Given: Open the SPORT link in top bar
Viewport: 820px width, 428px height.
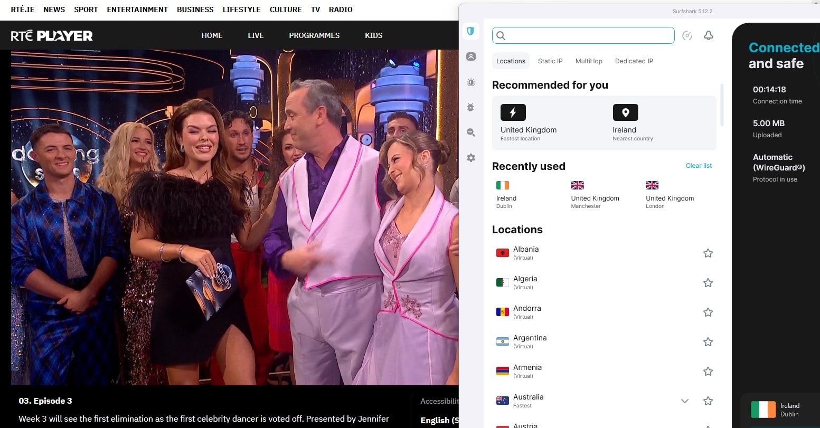Looking at the screenshot, I should [x=86, y=9].
